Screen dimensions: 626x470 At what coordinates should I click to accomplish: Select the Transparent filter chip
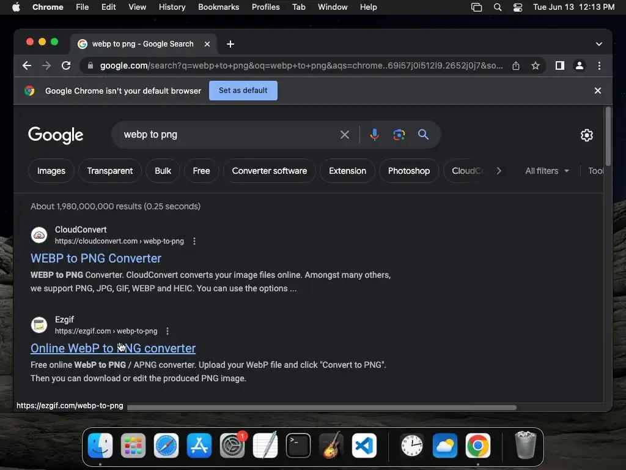click(110, 171)
